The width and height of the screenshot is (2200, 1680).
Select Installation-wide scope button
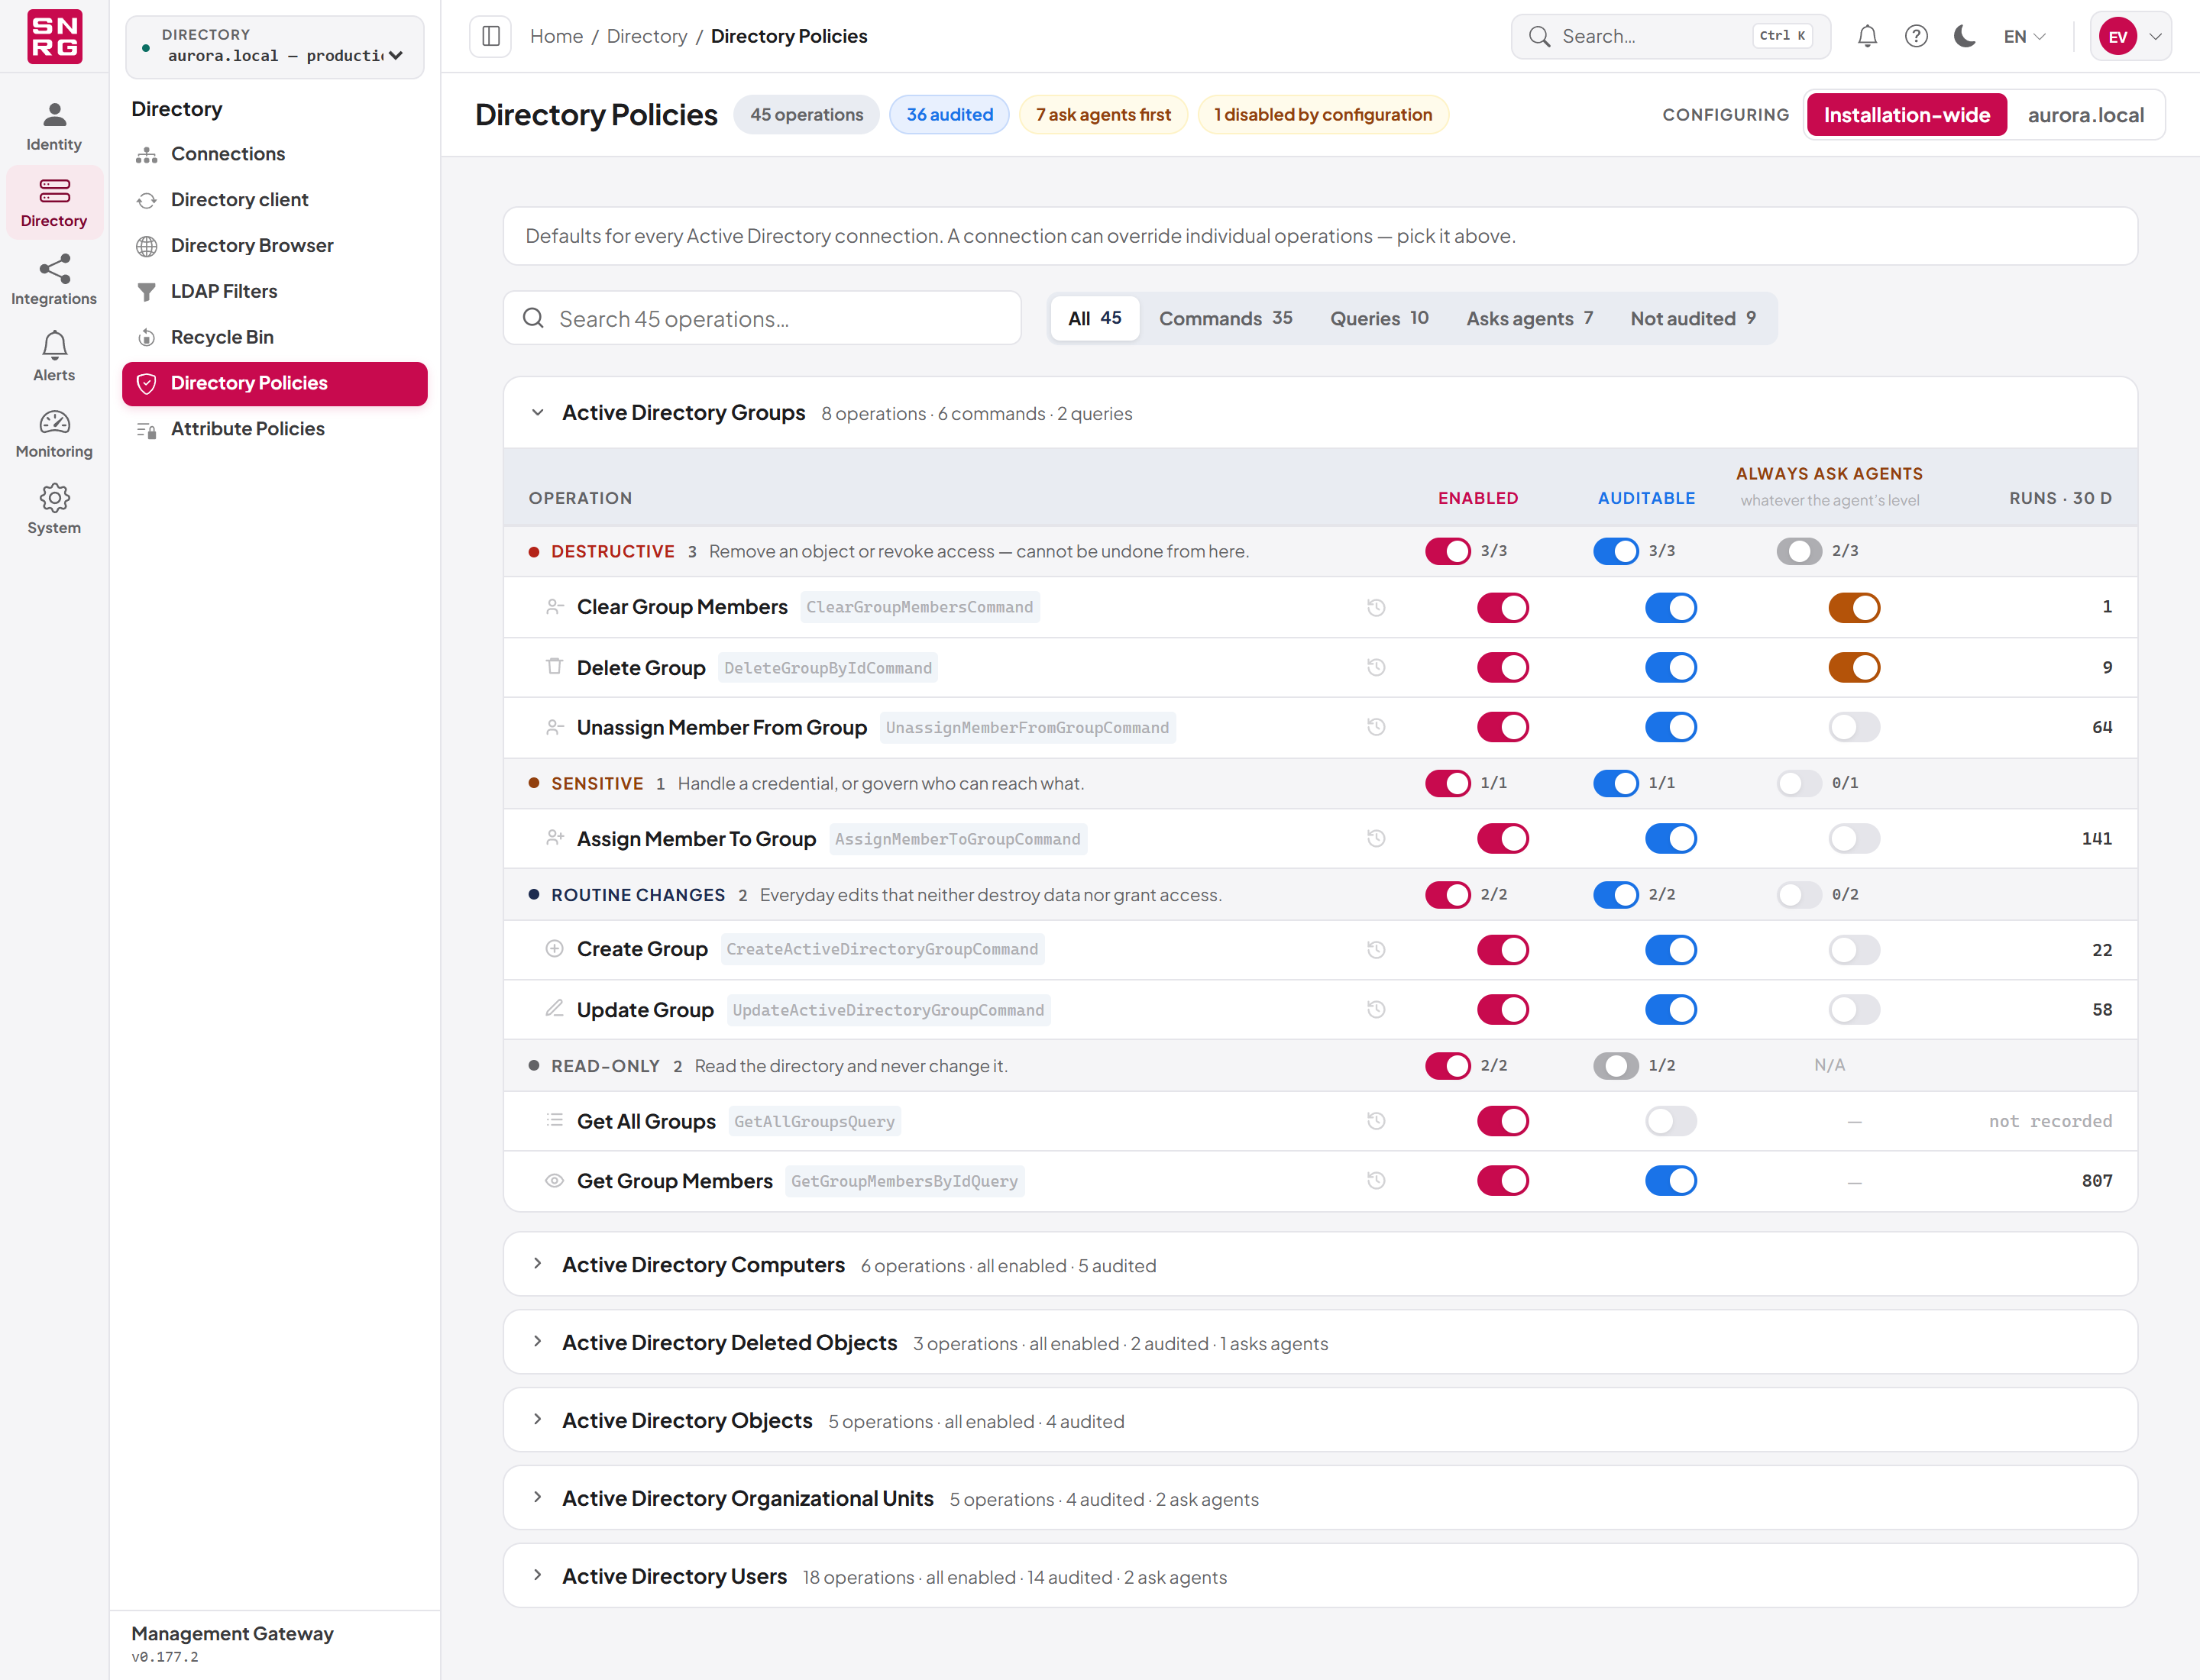click(1906, 114)
